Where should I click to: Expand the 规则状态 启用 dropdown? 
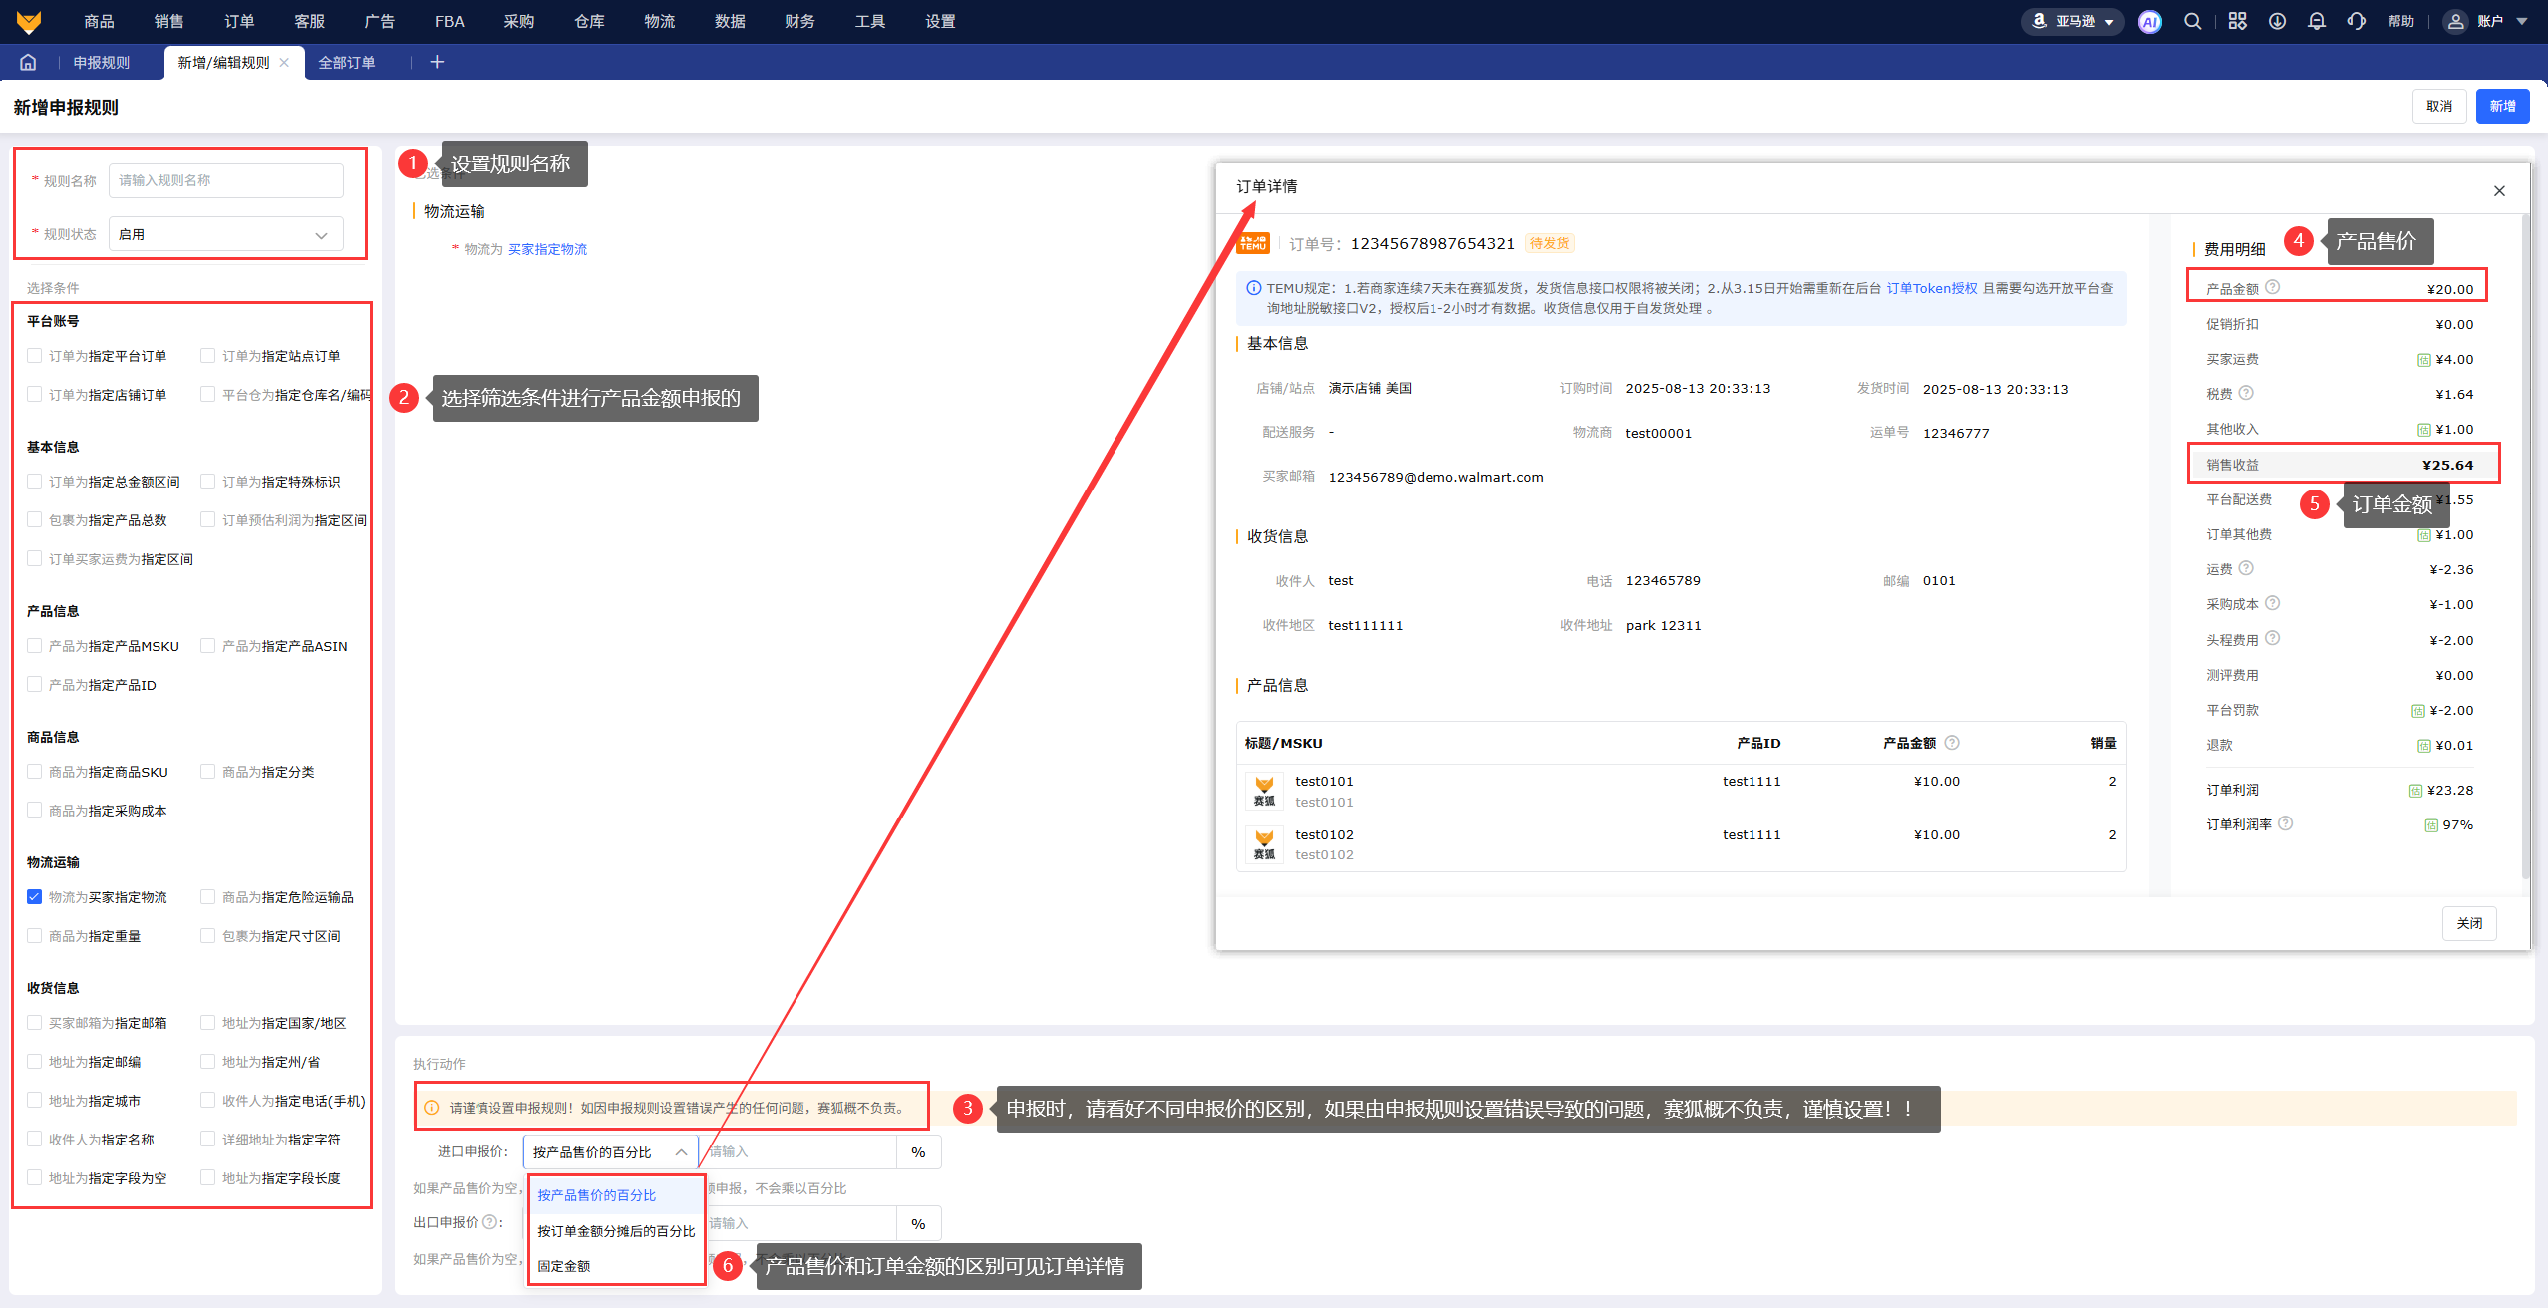tap(225, 235)
